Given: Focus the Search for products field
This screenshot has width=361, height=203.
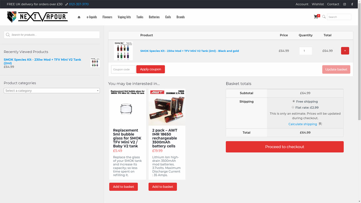Looking at the screenshot, I should [52, 35].
